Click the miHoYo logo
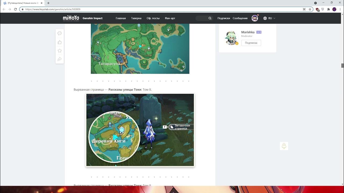 tap(71, 18)
